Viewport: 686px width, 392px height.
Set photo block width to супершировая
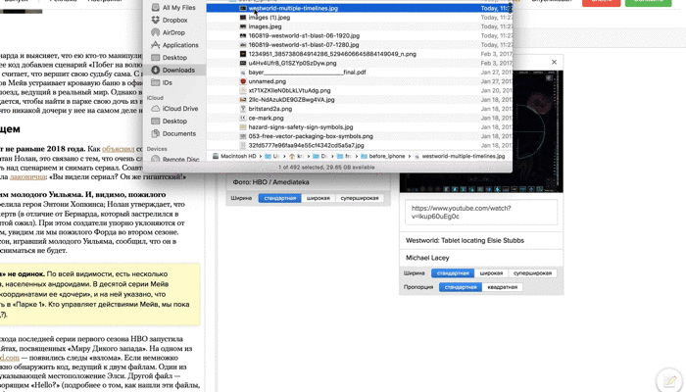(360, 198)
